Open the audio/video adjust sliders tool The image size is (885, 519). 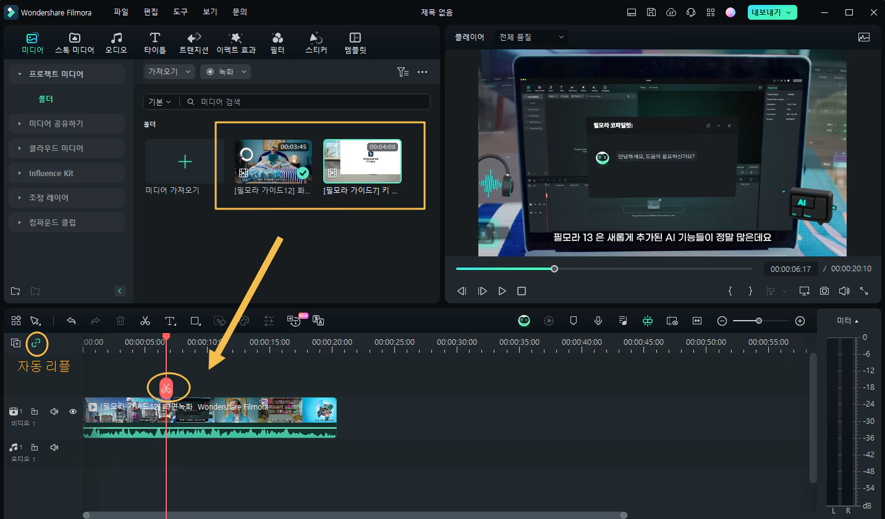pyautogui.click(x=269, y=321)
